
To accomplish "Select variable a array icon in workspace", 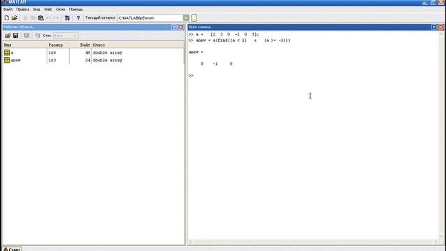I will click(7, 53).
